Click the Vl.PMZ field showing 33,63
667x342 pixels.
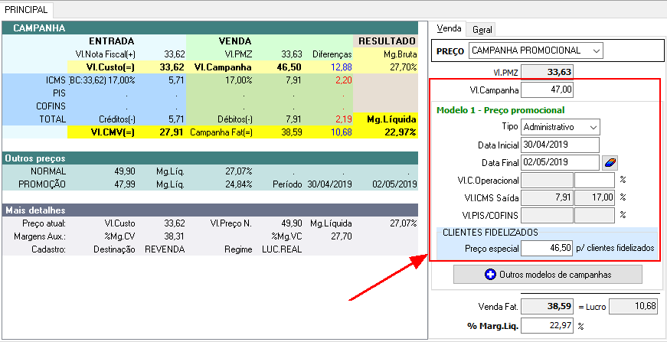(547, 73)
